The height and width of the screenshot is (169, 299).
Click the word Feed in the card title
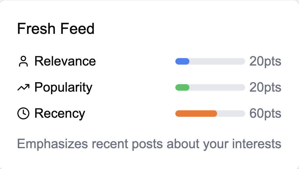77,29
